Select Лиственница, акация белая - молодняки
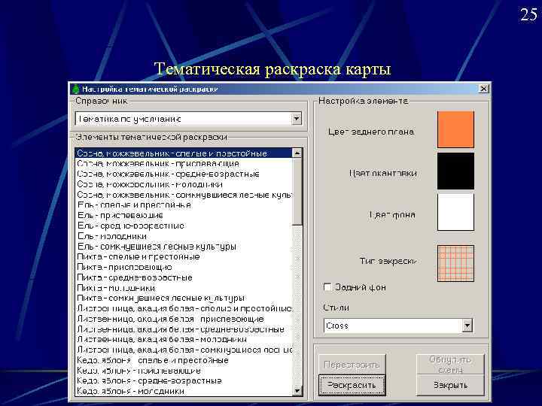Viewport: 542px width, 406px height. [x=184, y=339]
